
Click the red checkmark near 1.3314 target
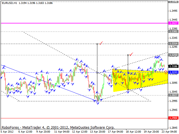pos(101,43)
